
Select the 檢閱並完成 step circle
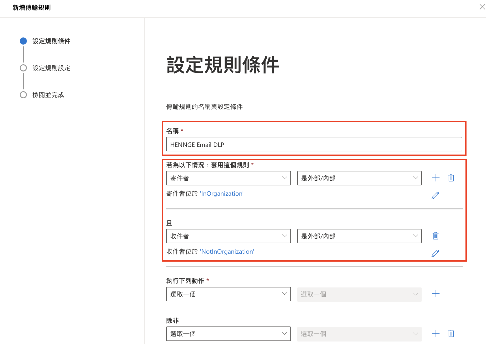pos(23,95)
